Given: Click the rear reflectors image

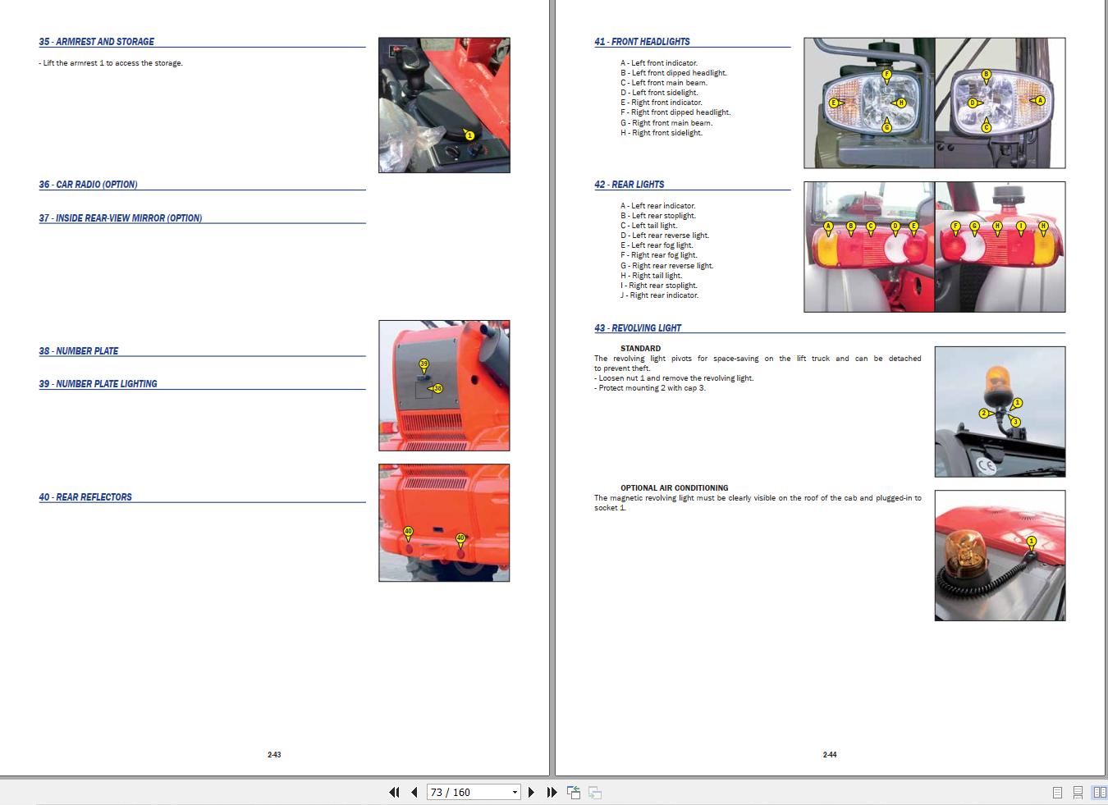Looking at the screenshot, I should (444, 522).
